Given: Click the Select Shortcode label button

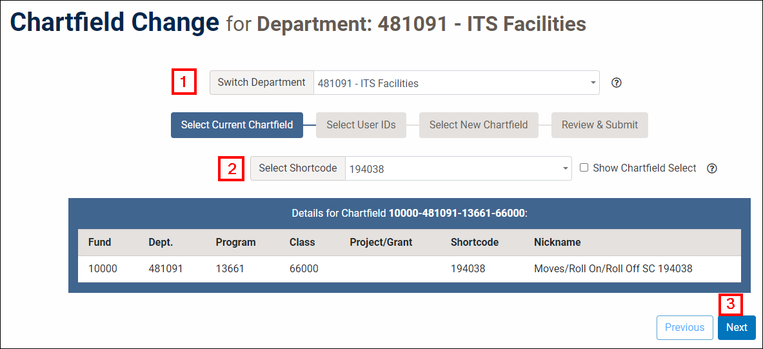Looking at the screenshot, I should coord(297,168).
